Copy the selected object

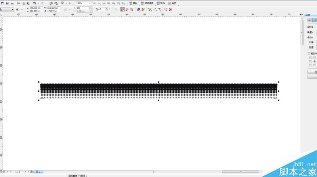click(23, 3)
